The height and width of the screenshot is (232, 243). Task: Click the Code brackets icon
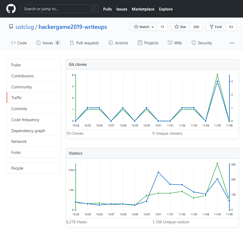[13, 43]
